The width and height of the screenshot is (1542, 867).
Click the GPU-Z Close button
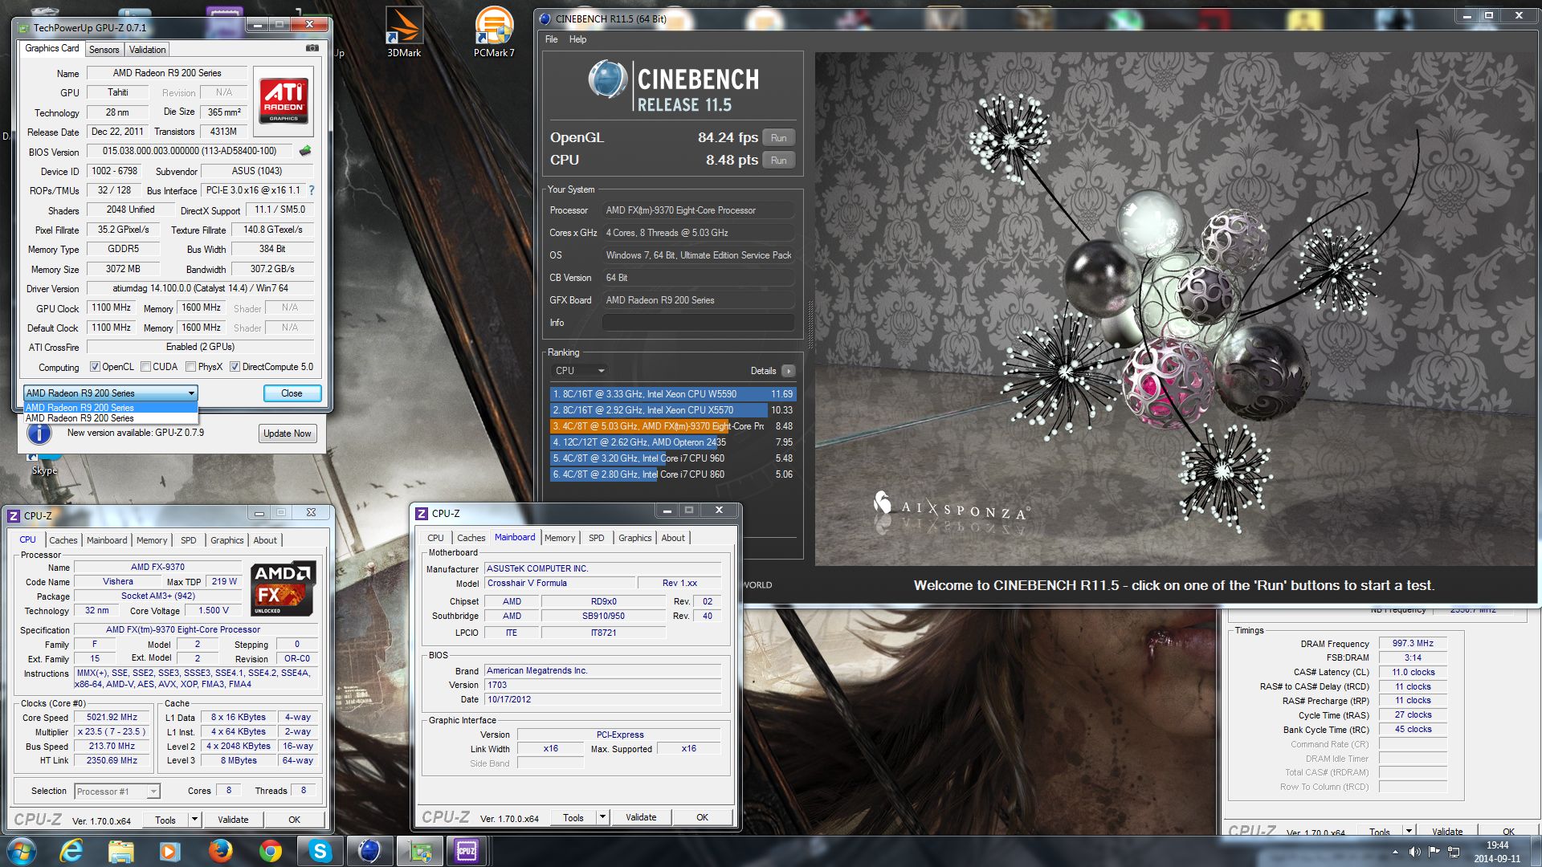(292, 393)
